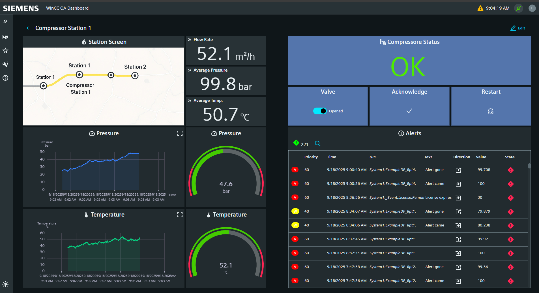Open favorites star in sidebar

(5, 51)
